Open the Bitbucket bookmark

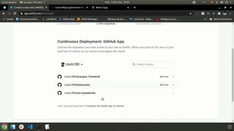(67, 19)
